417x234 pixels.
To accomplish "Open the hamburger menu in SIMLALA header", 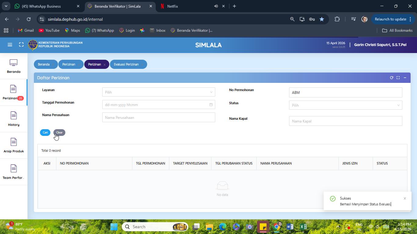I will tap(10, 45).
